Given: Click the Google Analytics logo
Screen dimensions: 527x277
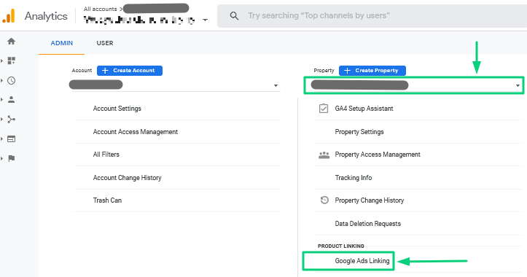Looking at the screenshot, I should coord(9,16).
